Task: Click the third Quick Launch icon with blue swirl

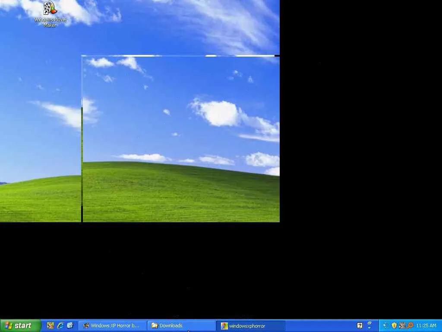Action: 70,326
